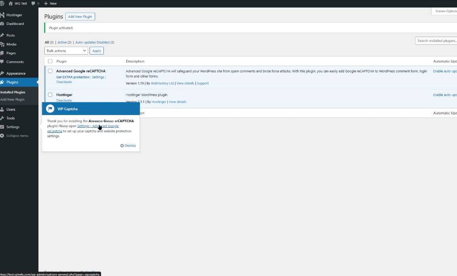Viewport: 457px width, 276px height.
Task: Open the New content menu in admin bar
Action: pyautogui.click(x=50, y=3)
